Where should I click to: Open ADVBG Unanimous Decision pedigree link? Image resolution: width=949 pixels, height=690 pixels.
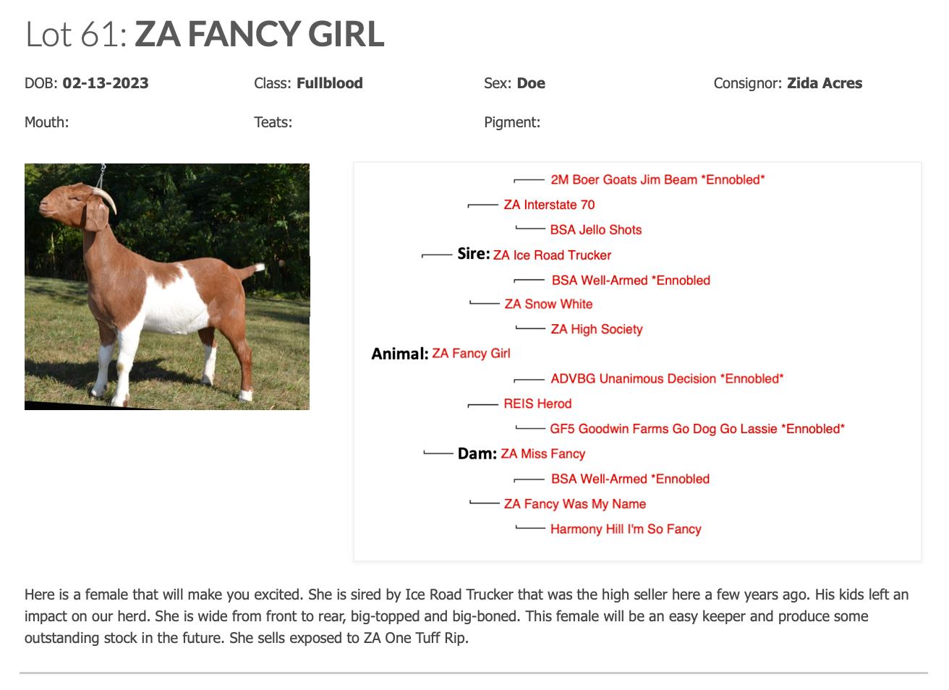click(666, 378)
